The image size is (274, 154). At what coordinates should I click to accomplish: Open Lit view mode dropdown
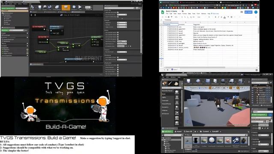pyautogui.click(x=201, y=88)
